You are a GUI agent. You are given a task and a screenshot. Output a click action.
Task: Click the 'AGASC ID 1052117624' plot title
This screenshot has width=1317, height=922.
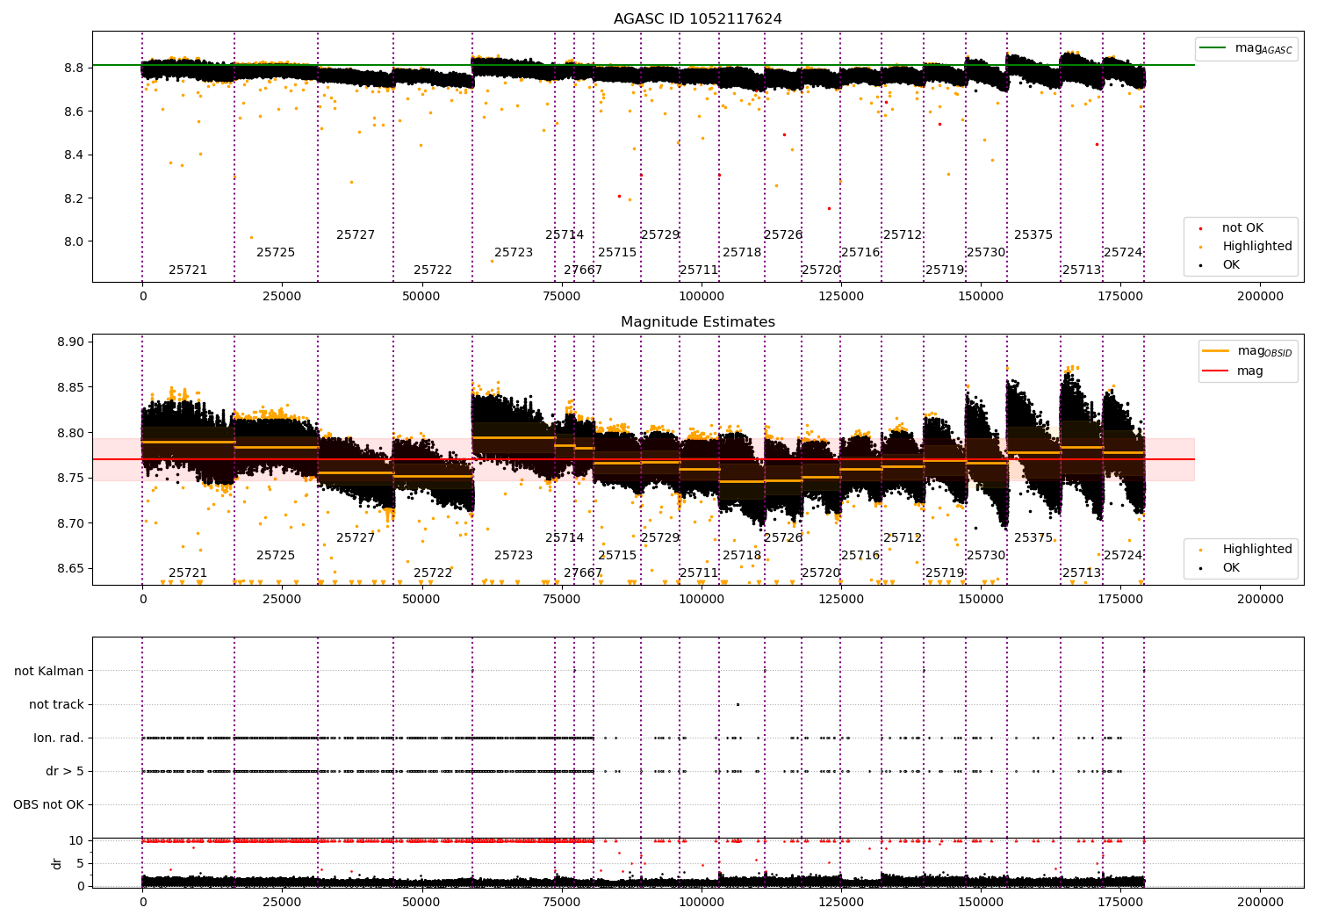[x=697, y=19]
